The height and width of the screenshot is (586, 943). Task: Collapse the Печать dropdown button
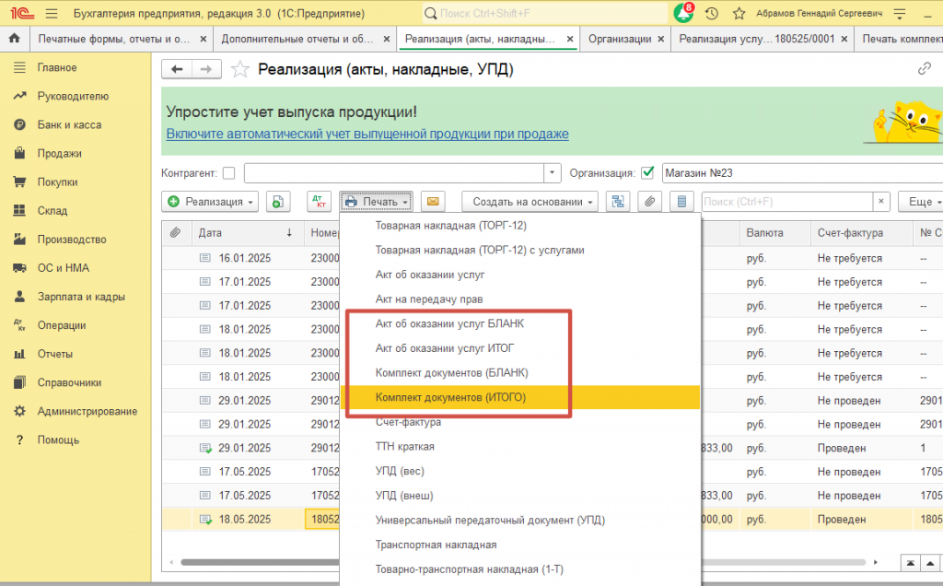[376, 202]
